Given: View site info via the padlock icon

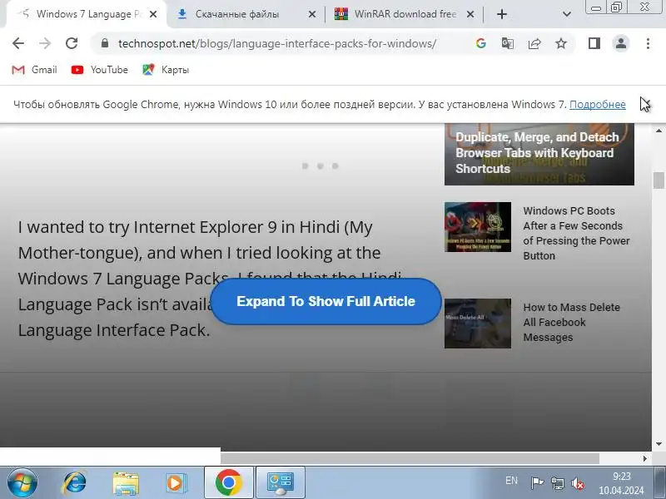Looking at the screenshot, I should [x=105, y=43].
